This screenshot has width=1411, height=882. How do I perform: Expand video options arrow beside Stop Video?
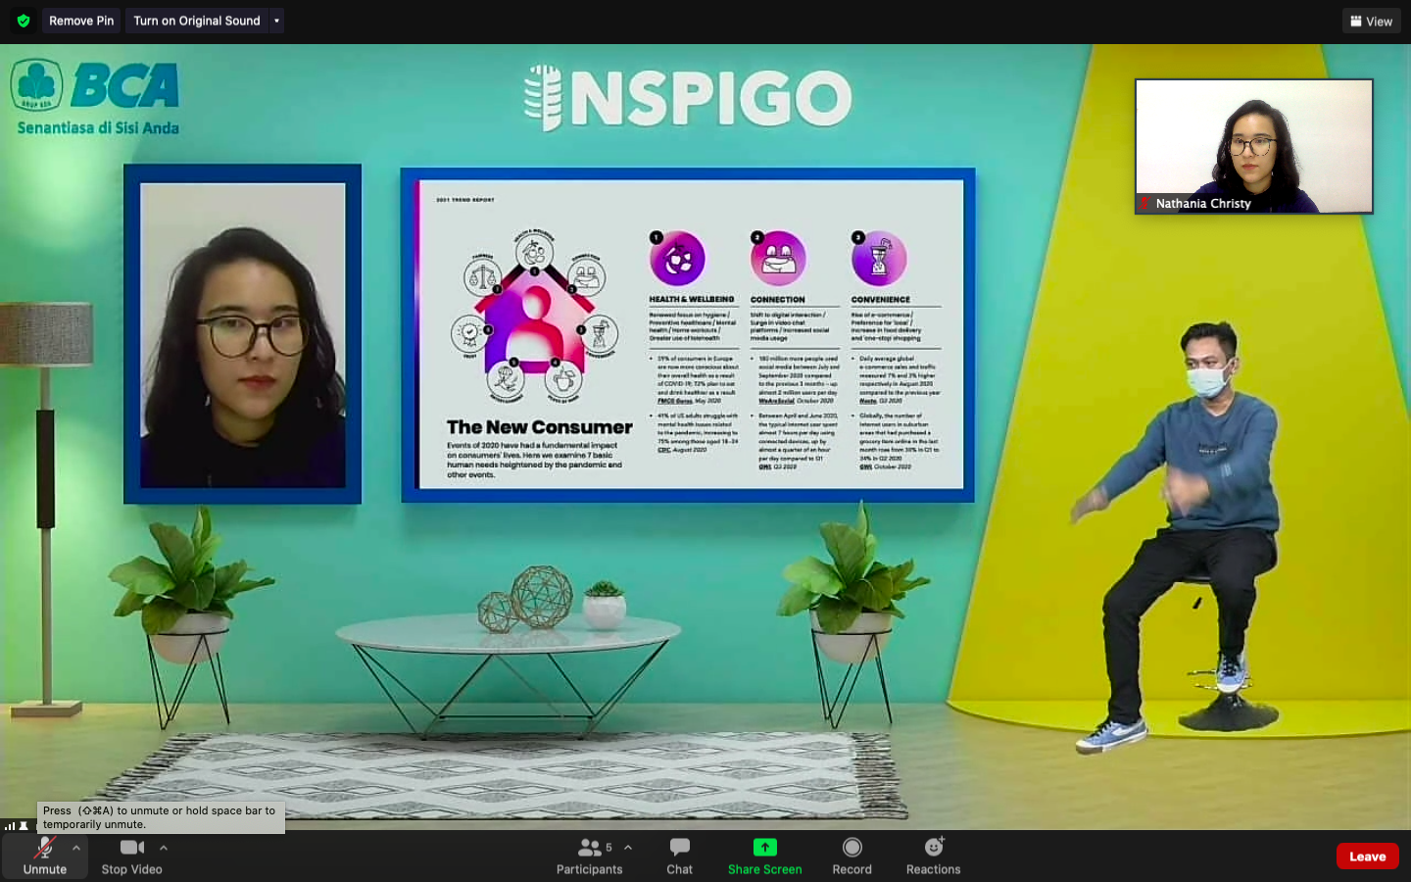coord(164,848)
